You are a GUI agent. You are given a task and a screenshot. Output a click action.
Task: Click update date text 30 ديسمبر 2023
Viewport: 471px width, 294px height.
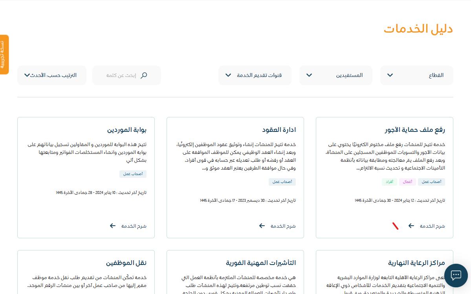click(x=248, y=201)
